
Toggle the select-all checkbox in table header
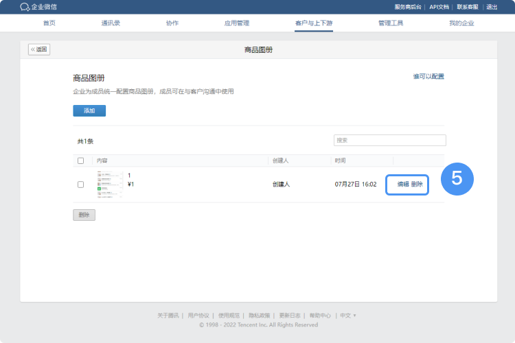[x=80, y=161]
